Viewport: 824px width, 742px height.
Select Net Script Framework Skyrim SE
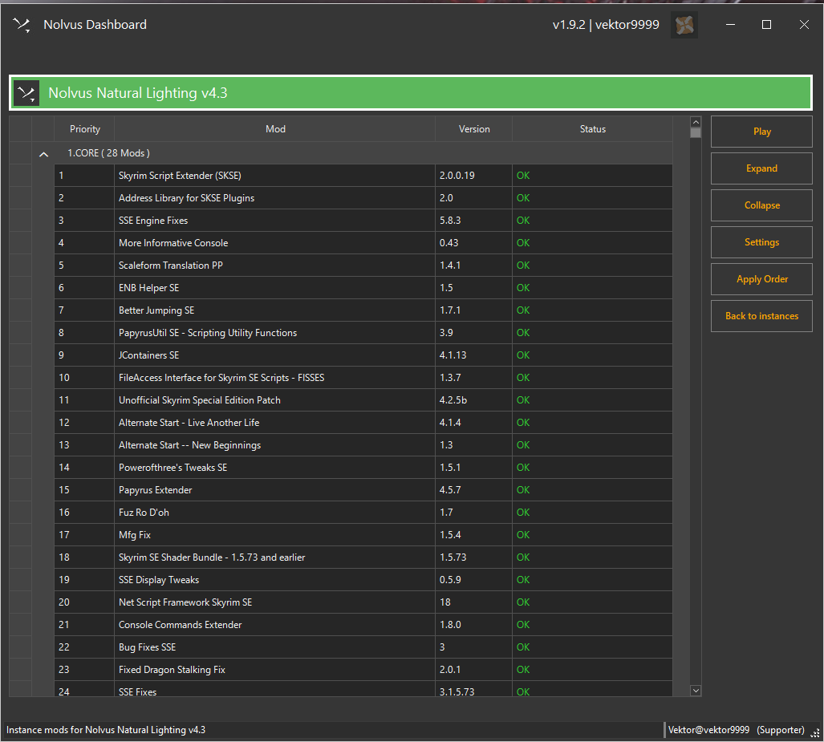pos(363,602)
